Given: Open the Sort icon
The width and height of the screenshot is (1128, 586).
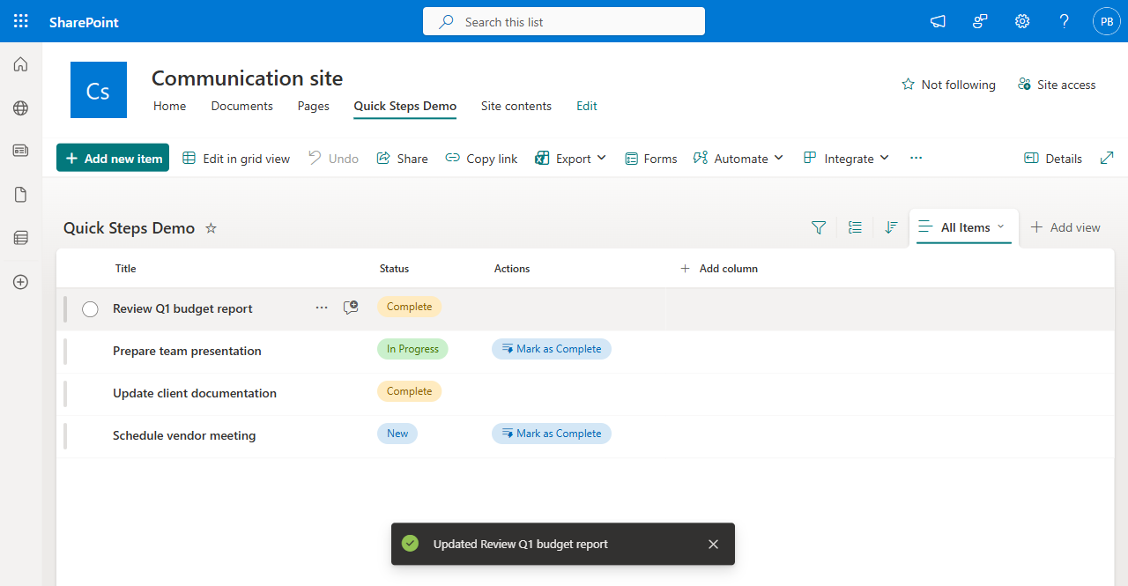Looking at the screenshot, I should pyautogui.click(x=891, y=227).
